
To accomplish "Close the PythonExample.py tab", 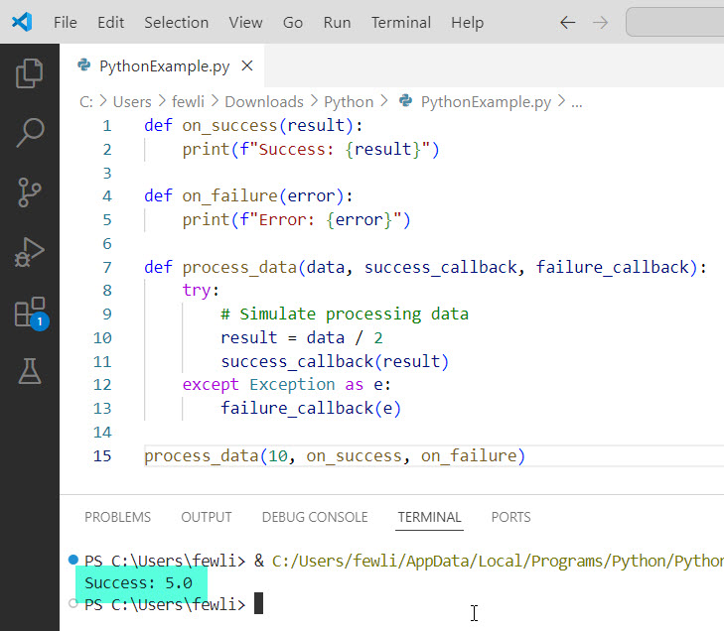I will click(247, 65).
